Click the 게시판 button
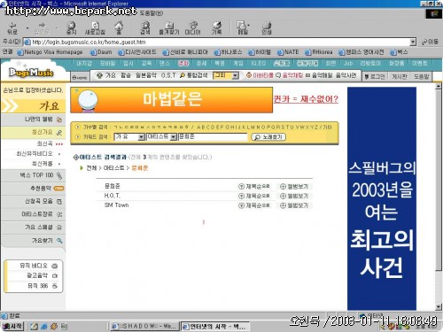The image size is (443, 332). click(400, 77)
